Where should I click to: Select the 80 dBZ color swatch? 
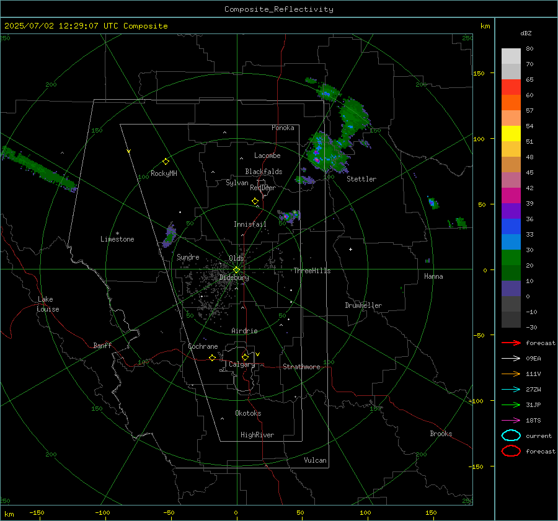511,56
